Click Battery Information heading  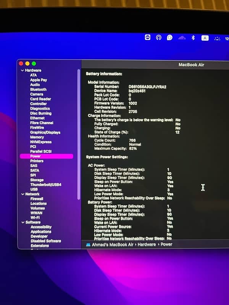(x=104, y=74)
